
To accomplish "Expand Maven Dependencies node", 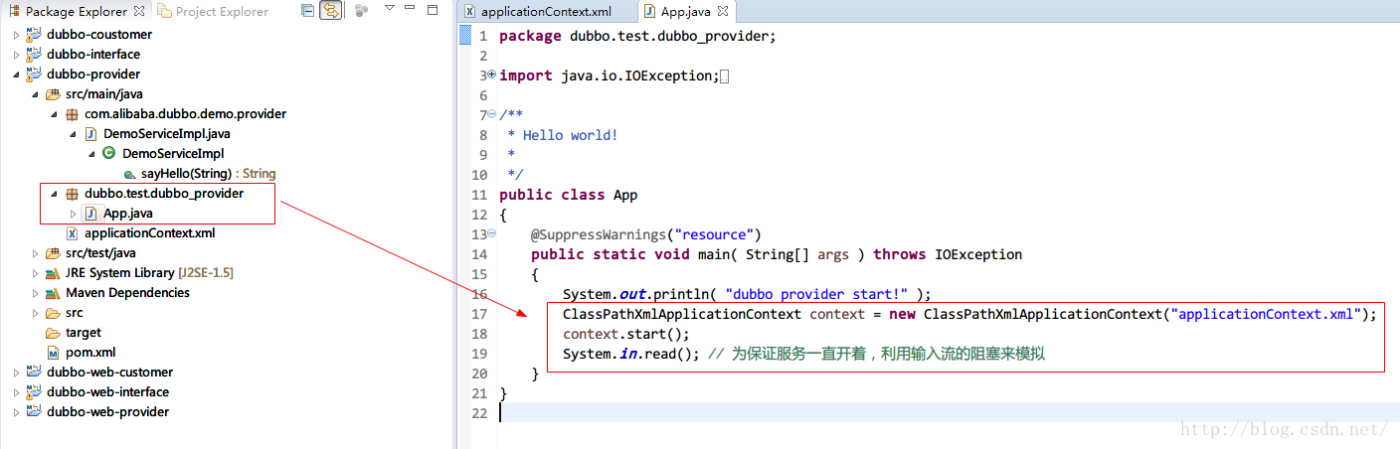I will 36,293.
